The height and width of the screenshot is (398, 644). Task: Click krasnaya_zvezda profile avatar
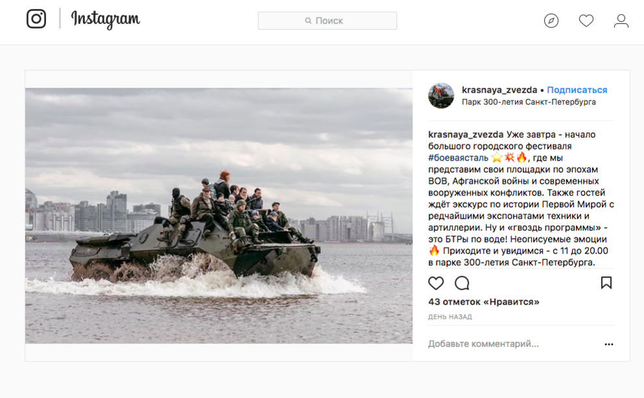441,96
